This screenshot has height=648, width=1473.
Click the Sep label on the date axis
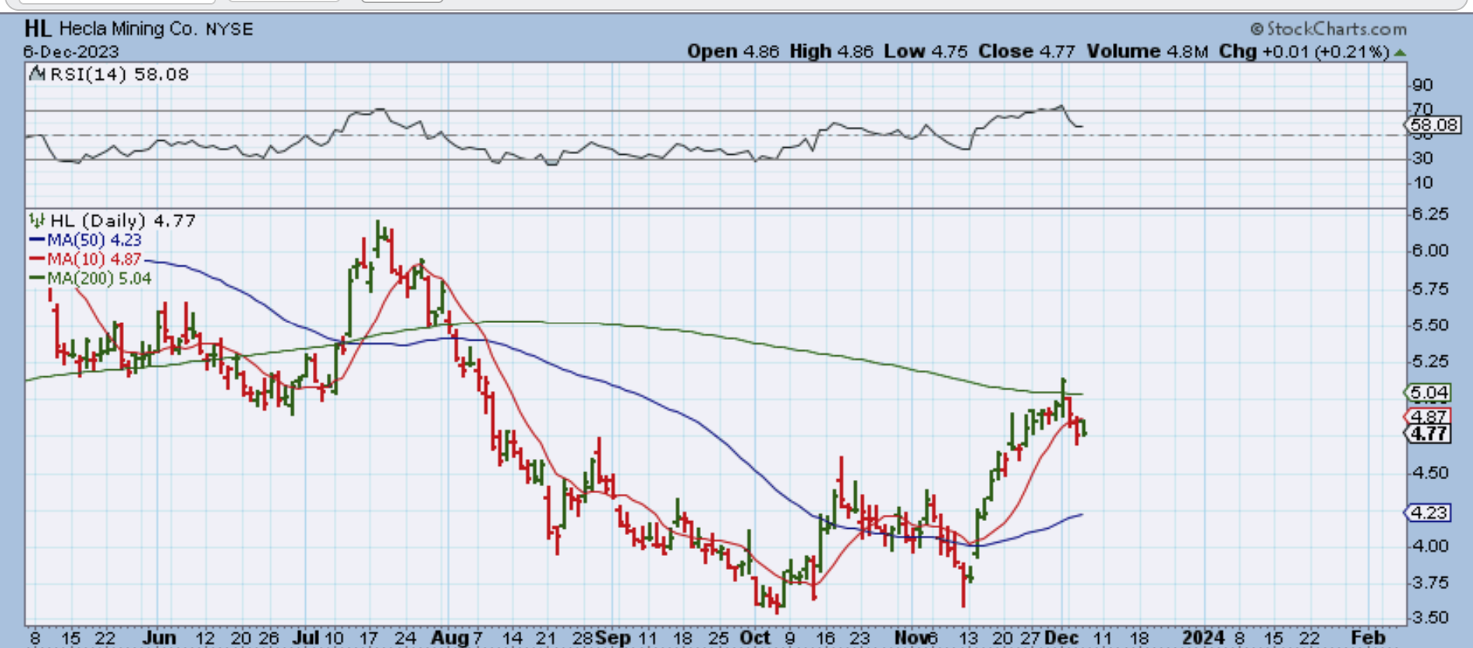click(613, 638)
